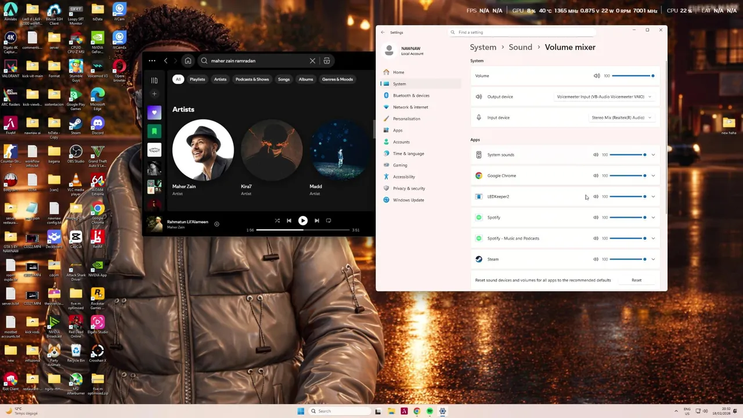Adjust the system Volume slider
The width and height of the screenshot is (743, 418).
click(632, 76)
